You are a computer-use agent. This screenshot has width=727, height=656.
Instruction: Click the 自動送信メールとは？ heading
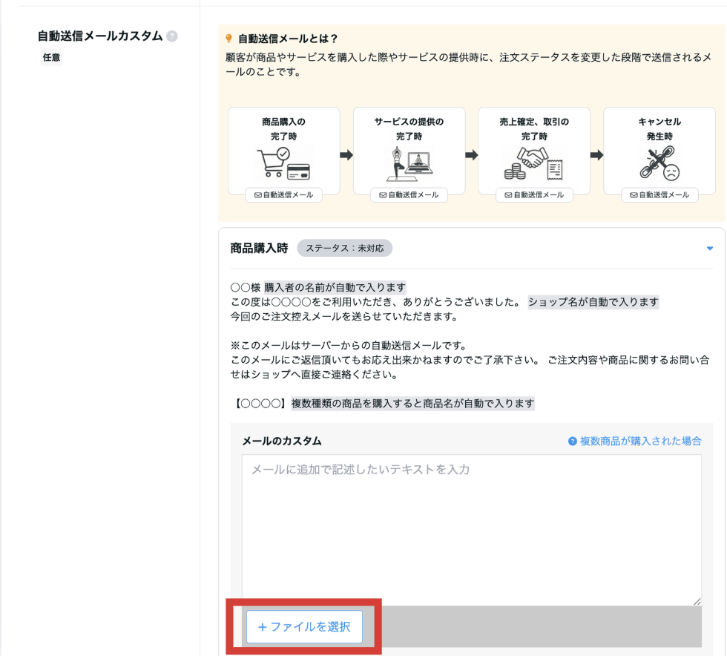[x=288, y=39]
